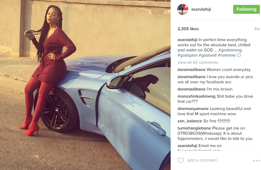
Task: Visit tumishanglebone's profile
Action: click(x=194, y=128)
